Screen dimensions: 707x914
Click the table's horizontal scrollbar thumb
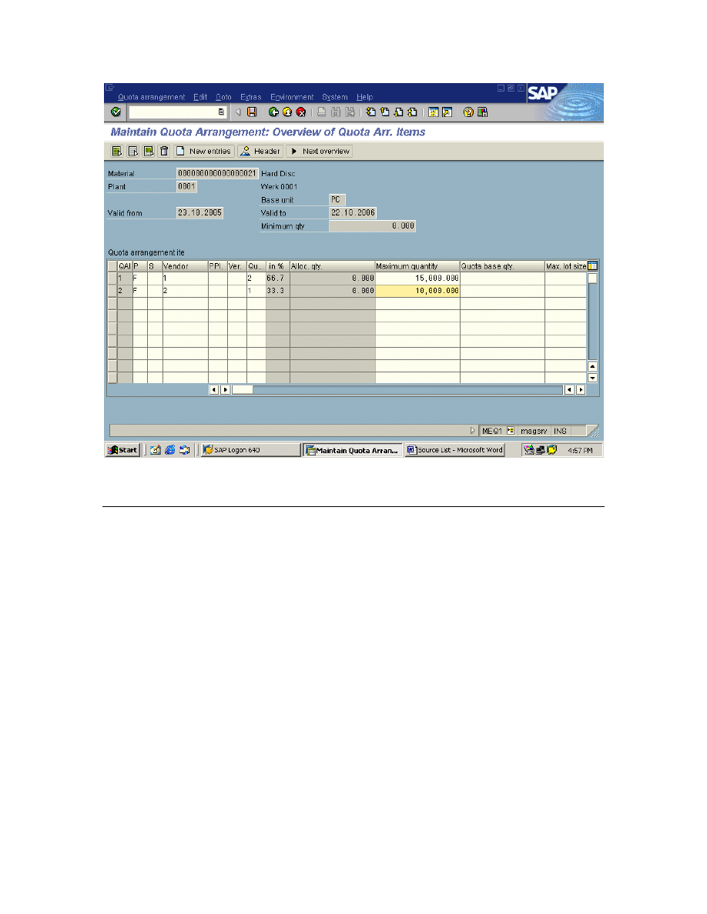[x=243, y=389]
